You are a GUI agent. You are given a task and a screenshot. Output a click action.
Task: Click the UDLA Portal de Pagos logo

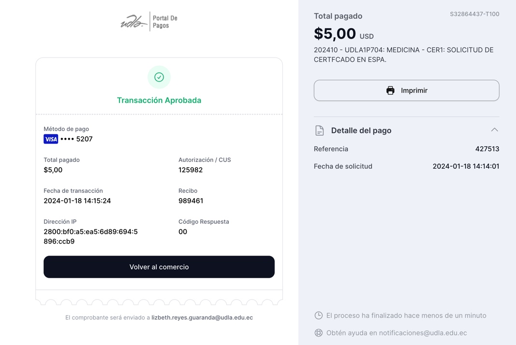pos(149,22)
